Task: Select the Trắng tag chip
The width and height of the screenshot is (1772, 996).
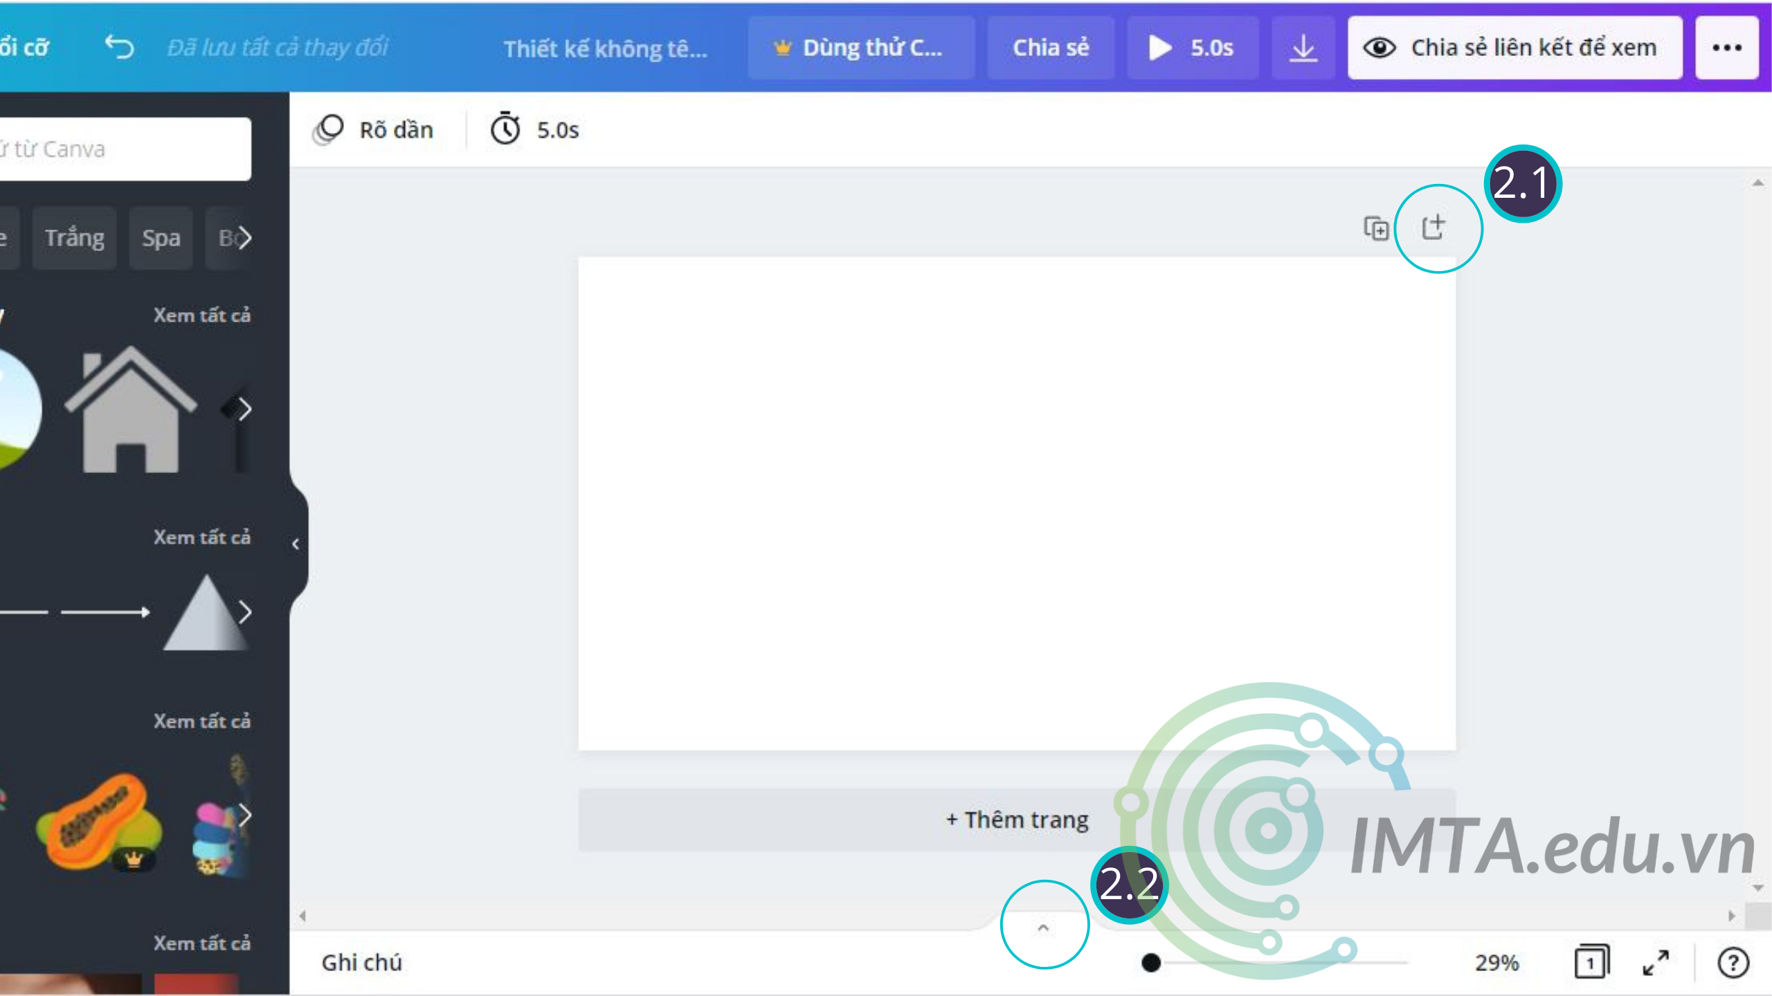Action: pyautogui.click(x=75, y=237)
